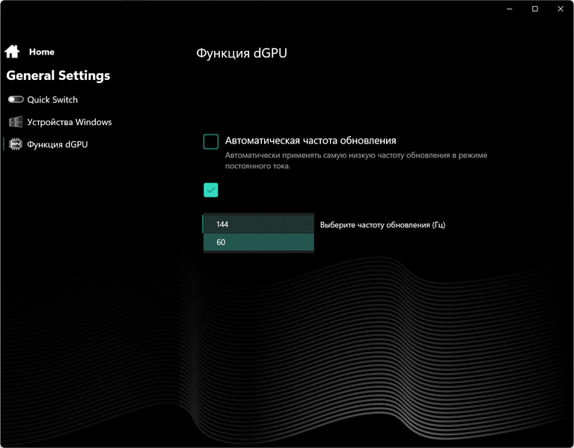Maximize the application window
The height and width of the screenshot is (448, 574).
(x=535, y=9)
